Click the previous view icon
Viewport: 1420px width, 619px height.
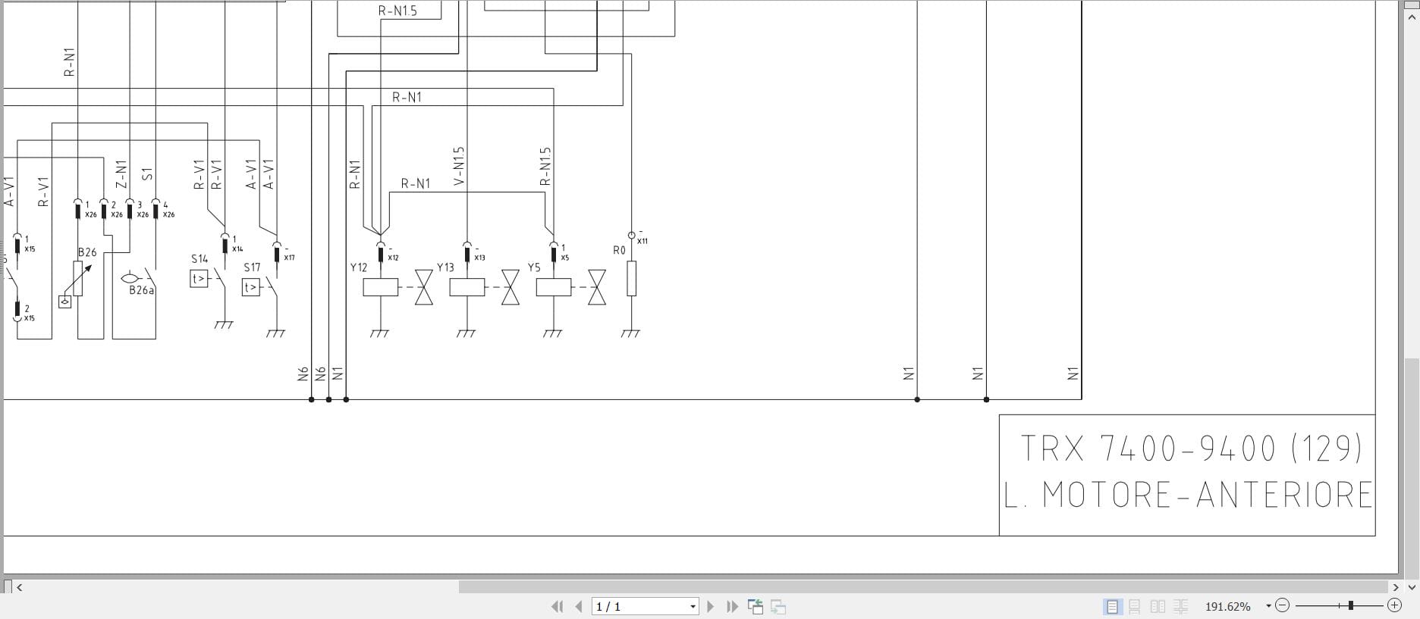click(x=756, y=606)
